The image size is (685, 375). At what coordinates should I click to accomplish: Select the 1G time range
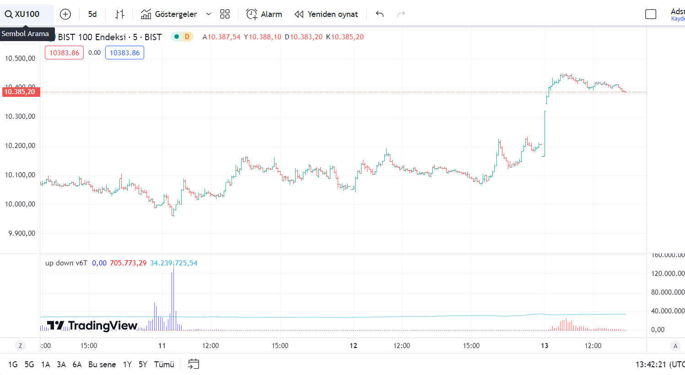13,364
